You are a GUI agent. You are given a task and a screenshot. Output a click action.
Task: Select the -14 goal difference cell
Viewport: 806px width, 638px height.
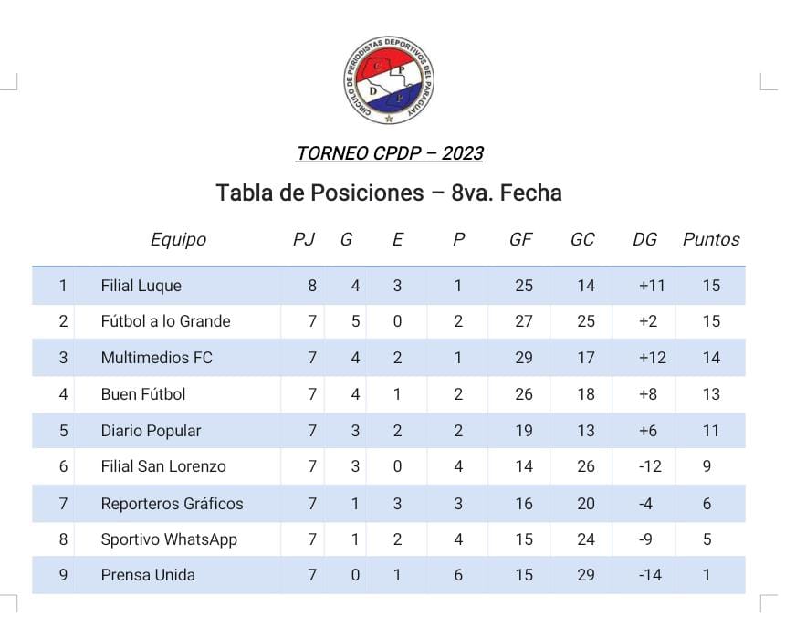650,575
